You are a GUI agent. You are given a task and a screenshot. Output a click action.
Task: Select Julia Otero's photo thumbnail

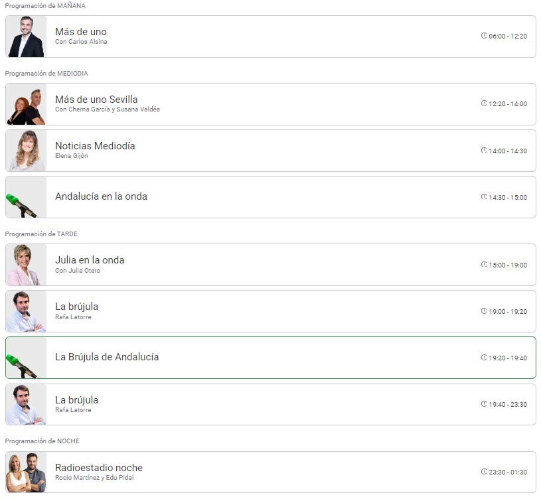point(26,265)
